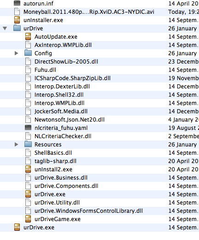Click the urDrive folder icon
The image size is (199, 240).
tap(17, 28)
